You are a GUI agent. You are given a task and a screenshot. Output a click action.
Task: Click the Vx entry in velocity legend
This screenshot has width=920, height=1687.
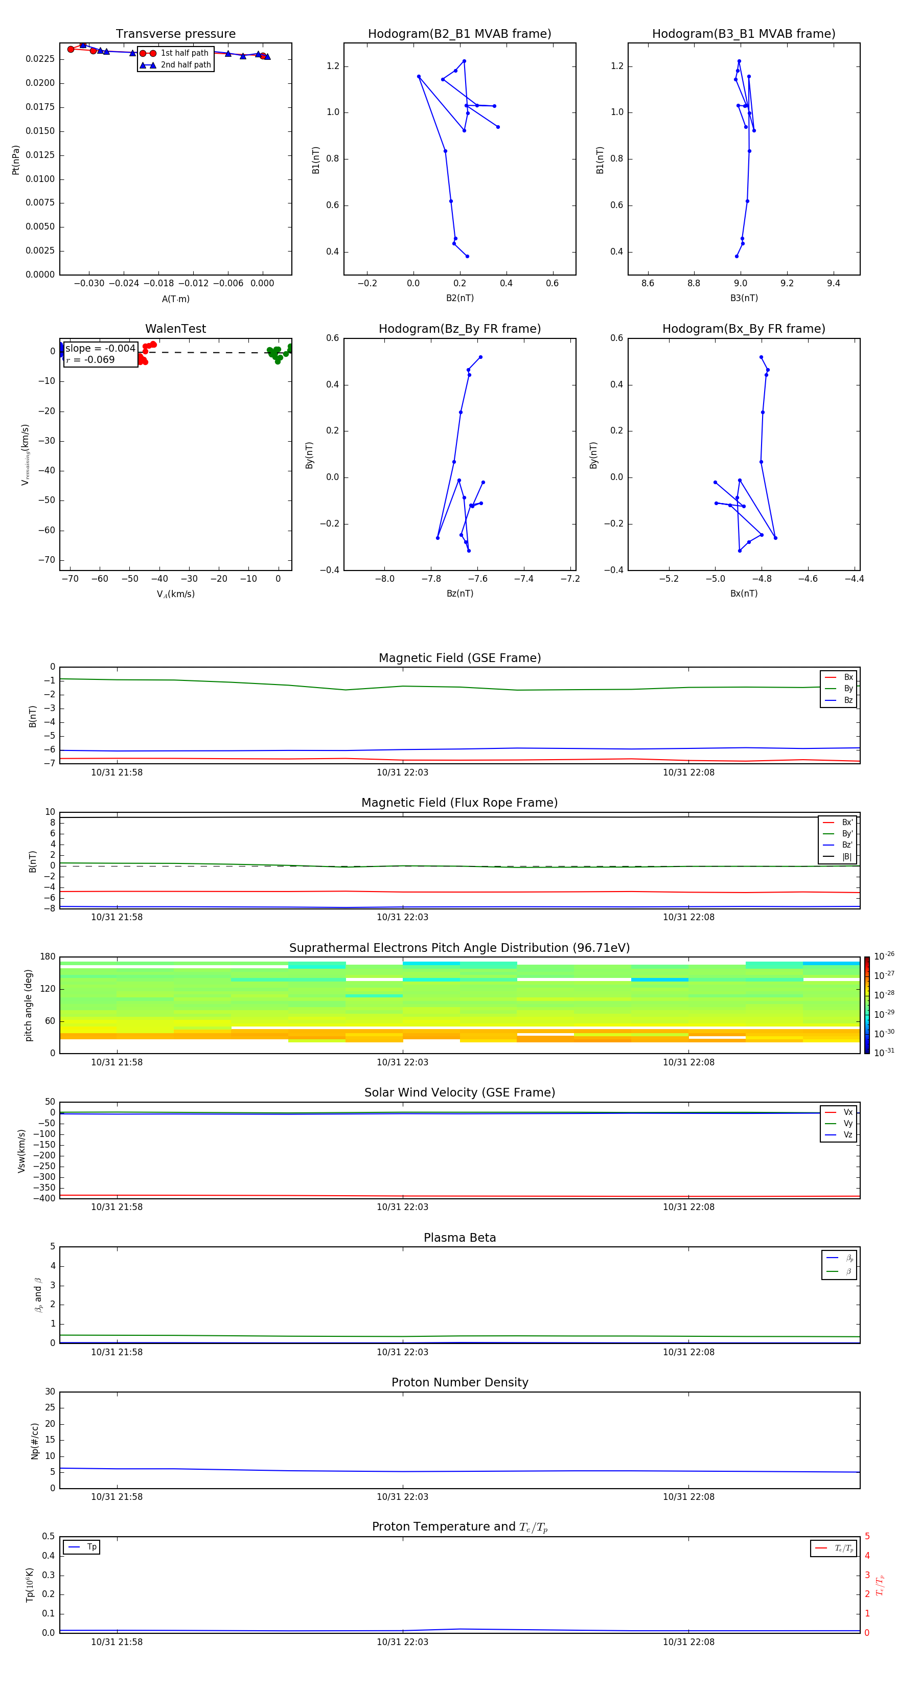click(839, 1112)
